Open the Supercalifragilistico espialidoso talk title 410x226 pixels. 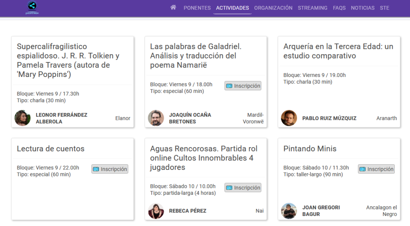[x=68, y=61]
